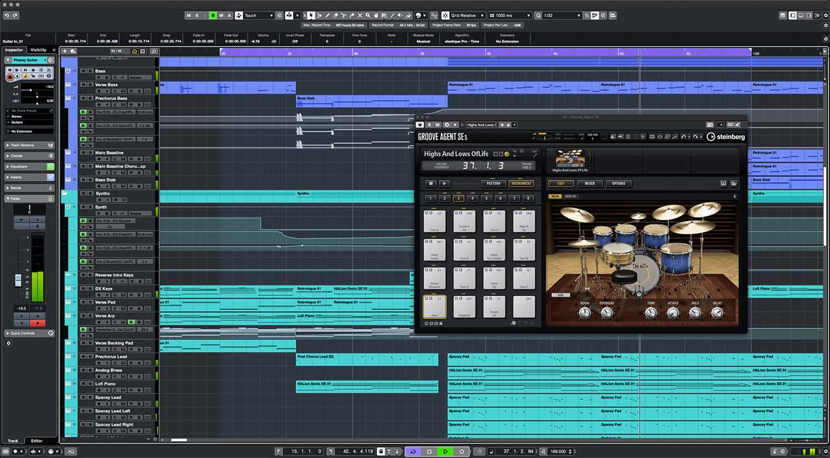Click the Steinberg logo in Groove Agent
This screenshot has height=458, width=830.
click(726, 137)
